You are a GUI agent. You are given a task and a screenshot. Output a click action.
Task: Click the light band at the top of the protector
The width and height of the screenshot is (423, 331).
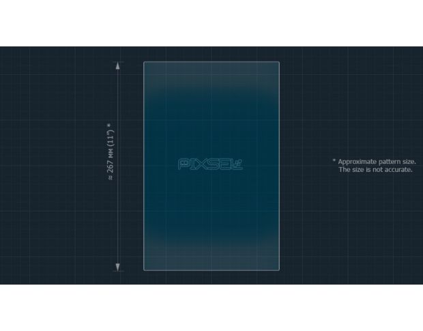pos(211,75)
